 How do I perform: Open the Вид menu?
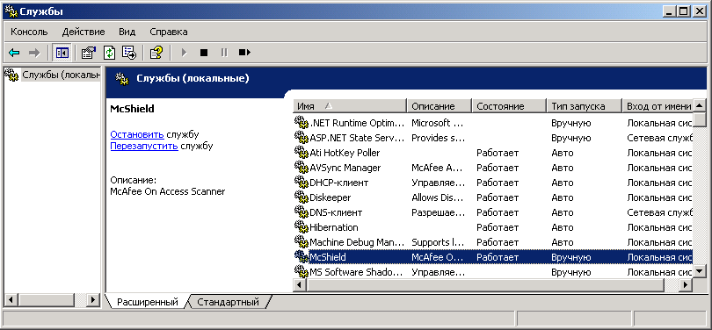pyautogui.click(x=127, y=32)
